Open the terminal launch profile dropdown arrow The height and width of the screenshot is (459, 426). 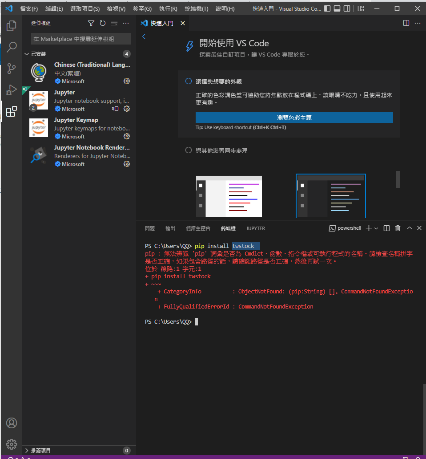coord(376,227)
